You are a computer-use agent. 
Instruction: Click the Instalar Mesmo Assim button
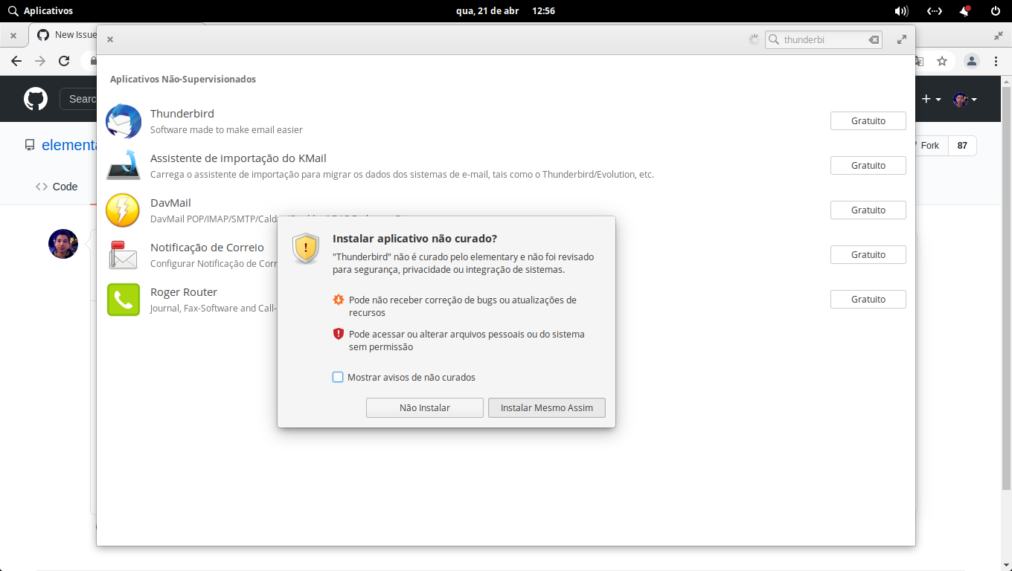(547, 407)
